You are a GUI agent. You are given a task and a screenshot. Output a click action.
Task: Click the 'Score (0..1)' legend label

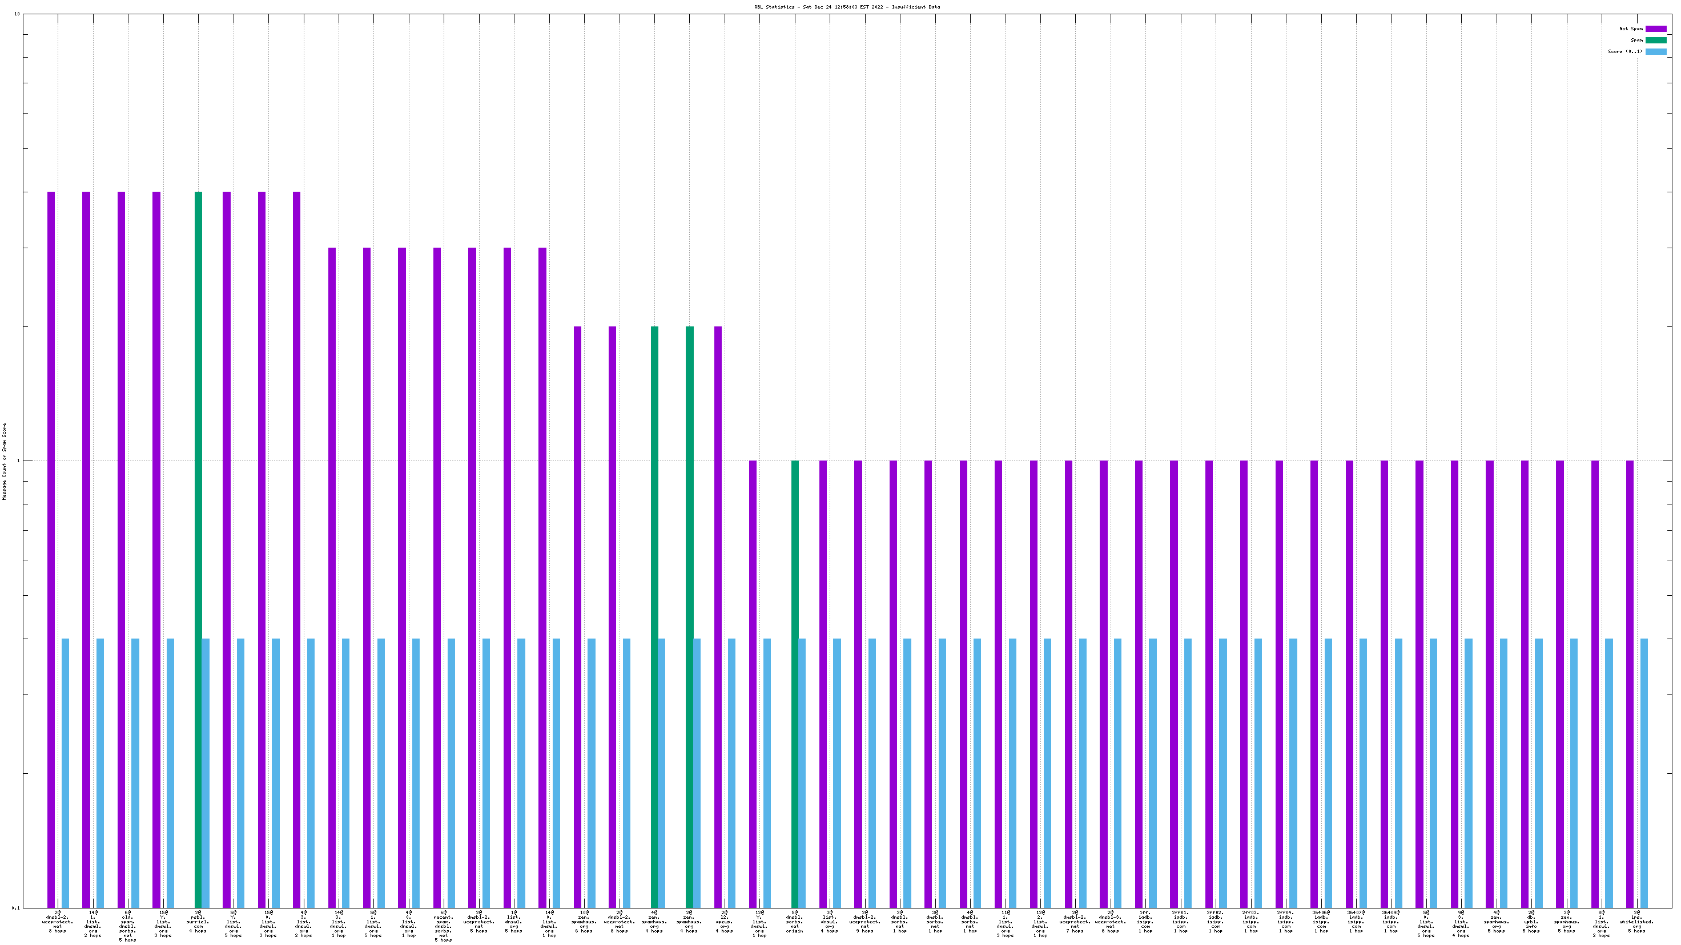click(x=1625, y=51)
